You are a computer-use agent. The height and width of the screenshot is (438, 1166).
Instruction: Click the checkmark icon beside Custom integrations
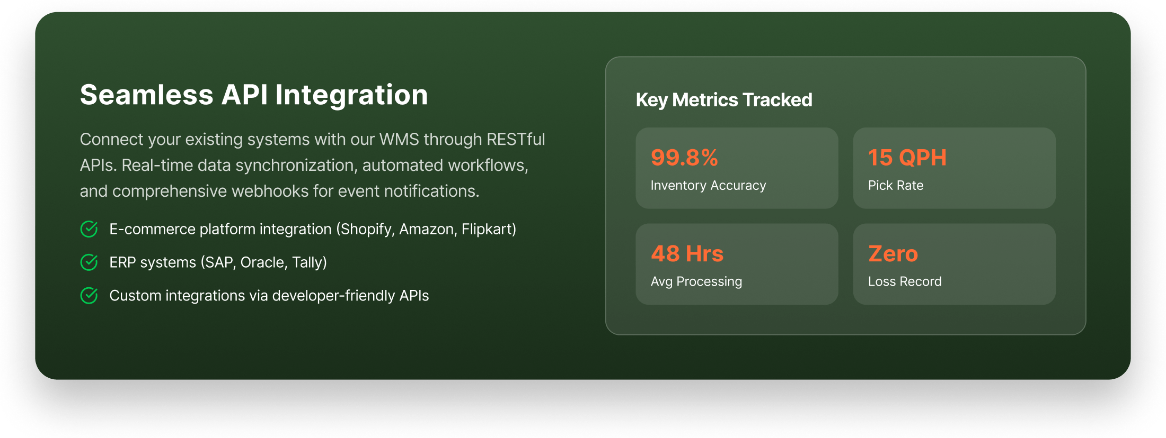89,296
